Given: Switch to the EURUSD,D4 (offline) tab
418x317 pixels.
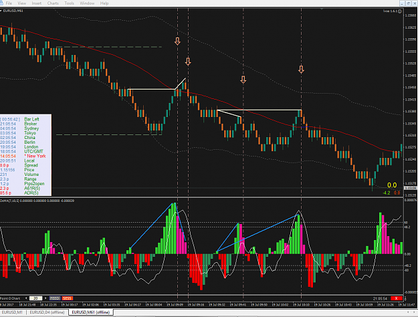Looking at the screenshot, I should 47,312.
